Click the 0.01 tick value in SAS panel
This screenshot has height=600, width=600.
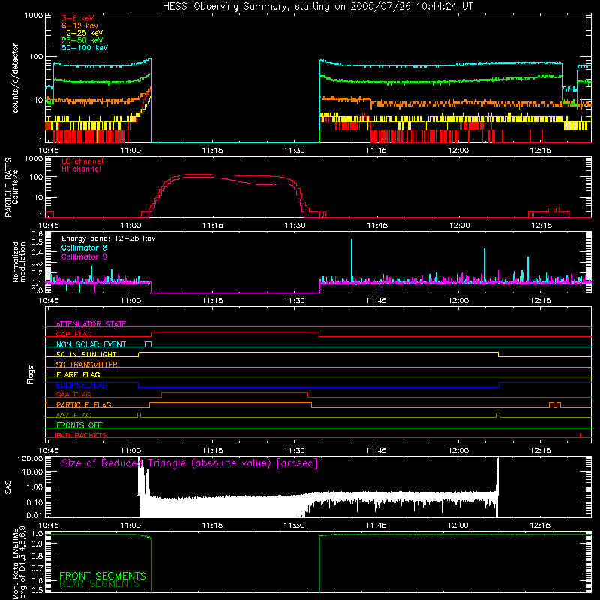pyautogui.click(x=34, y=515)
